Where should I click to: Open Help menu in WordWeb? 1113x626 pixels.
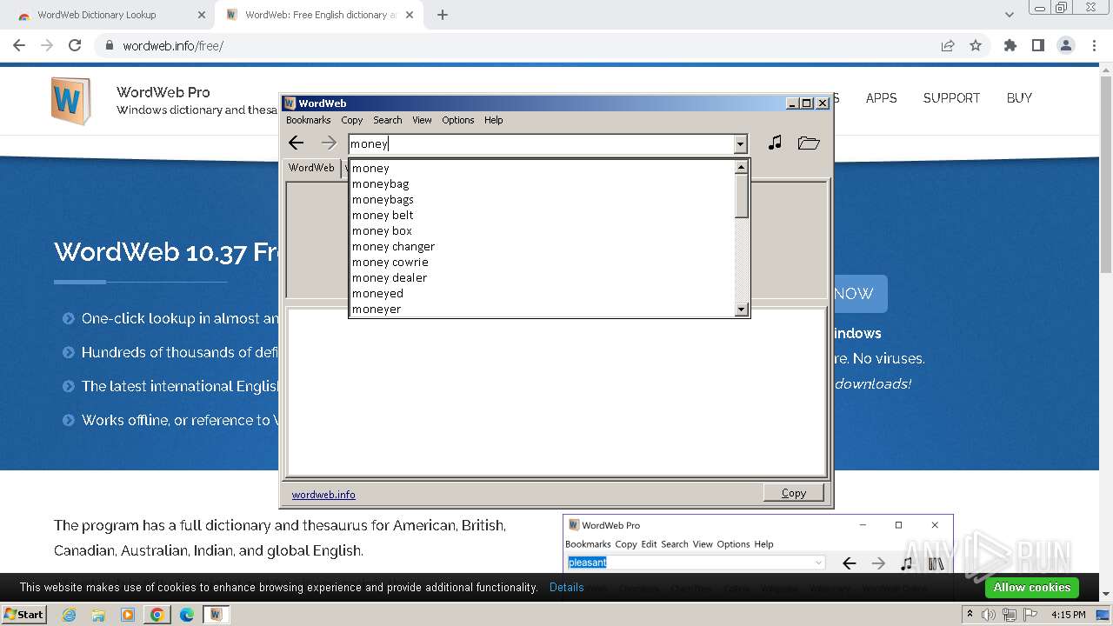pyautogui.click(x=494, y=120)
